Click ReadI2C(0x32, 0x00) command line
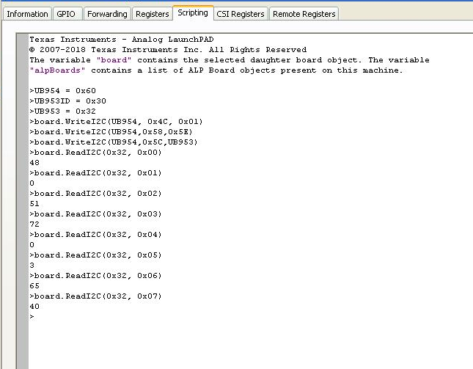The image size is (473, 369). pos(95,153)
